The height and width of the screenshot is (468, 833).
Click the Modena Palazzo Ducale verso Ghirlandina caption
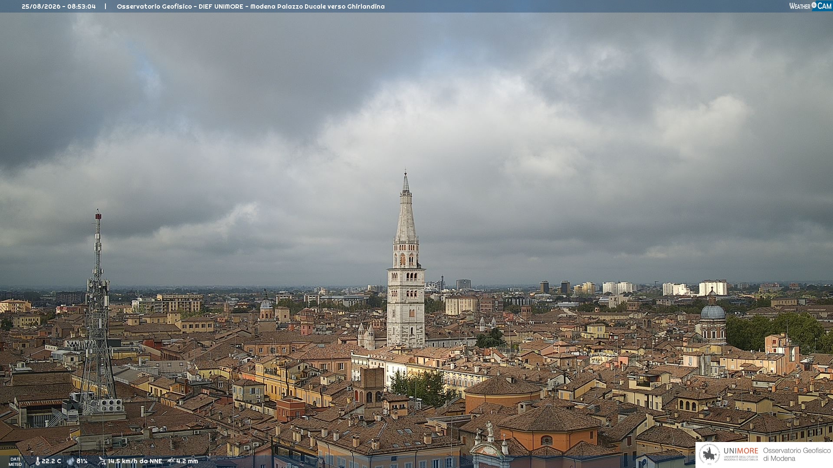[318, 6]
